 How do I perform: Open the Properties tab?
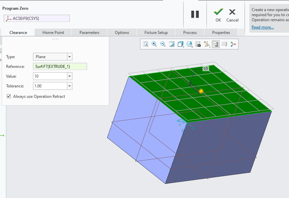coord(221,33)
